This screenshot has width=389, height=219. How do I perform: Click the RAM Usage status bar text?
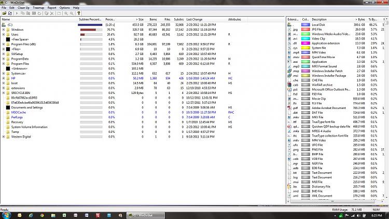click(x=347, y=210)
